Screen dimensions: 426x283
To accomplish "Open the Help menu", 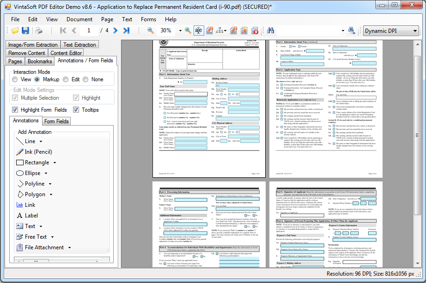I will (170, 19).
